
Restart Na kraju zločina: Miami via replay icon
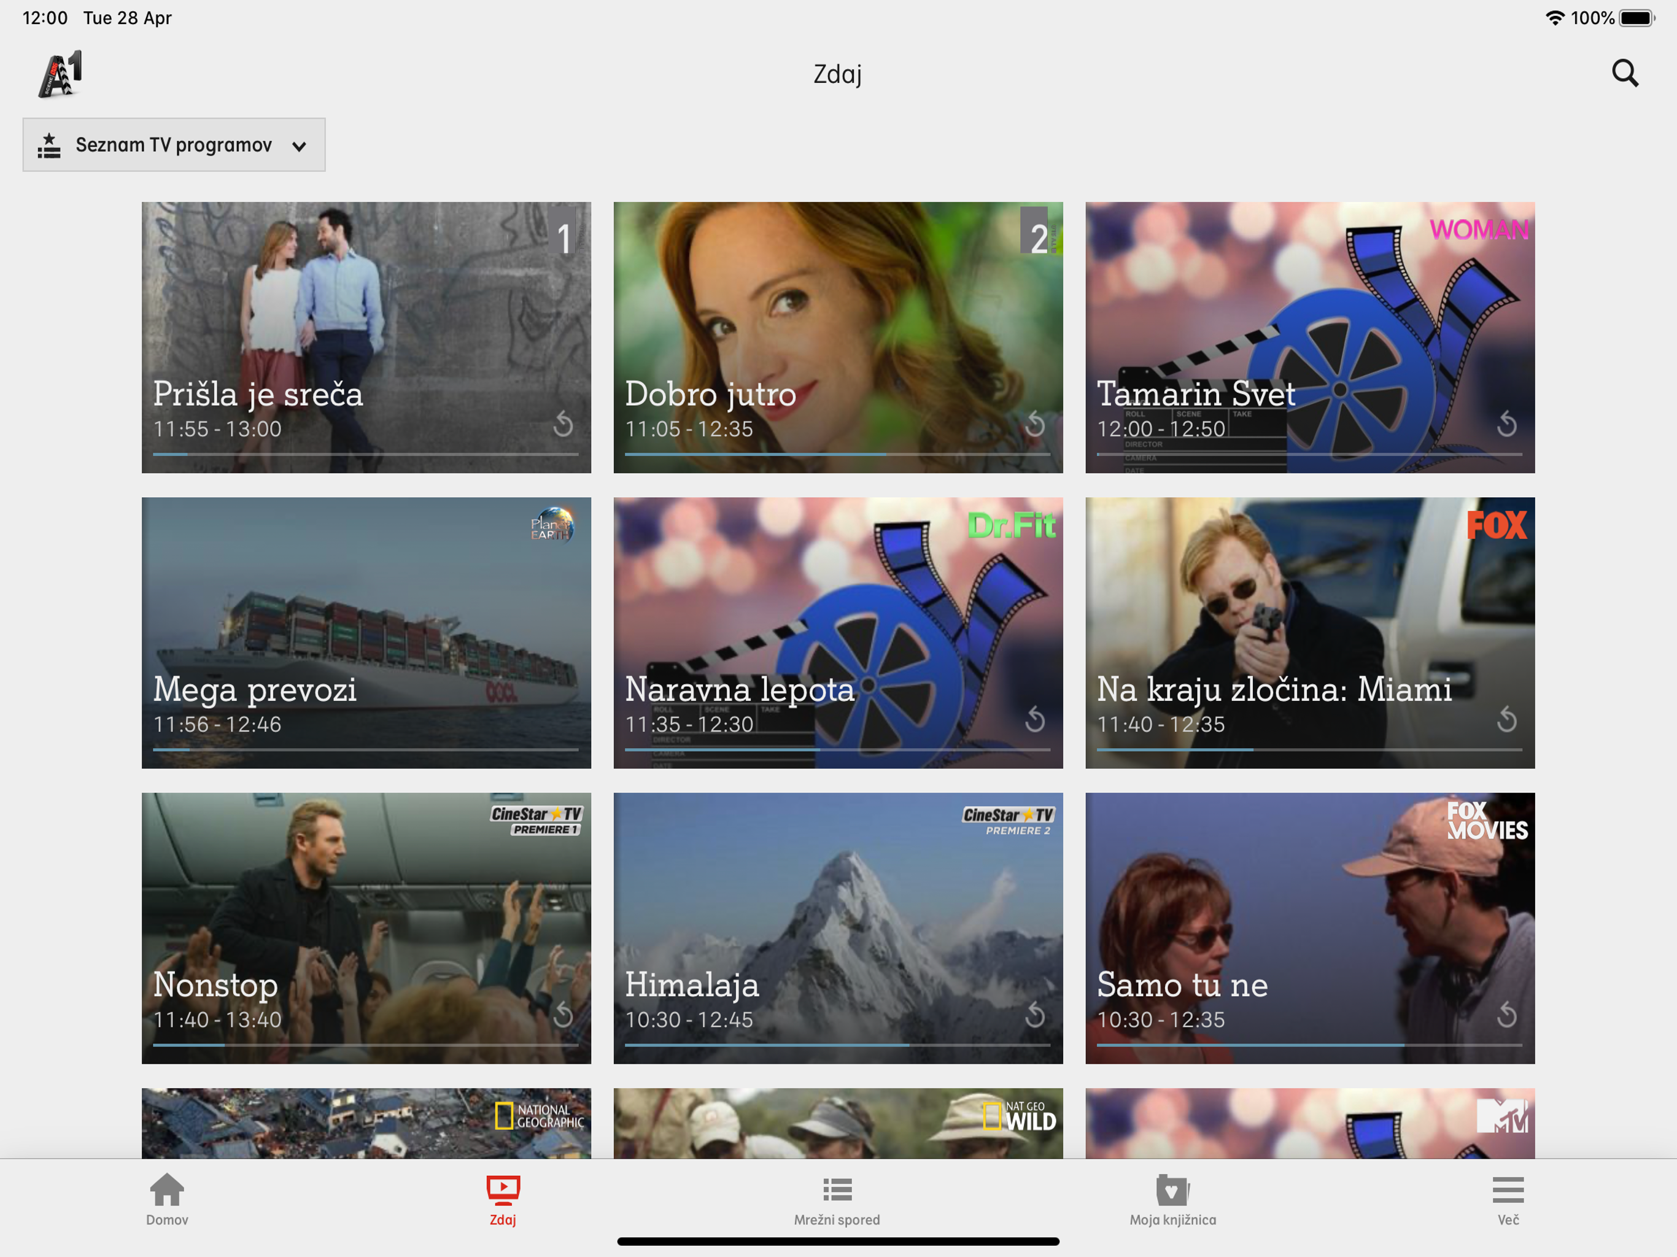pos(1507,719)
